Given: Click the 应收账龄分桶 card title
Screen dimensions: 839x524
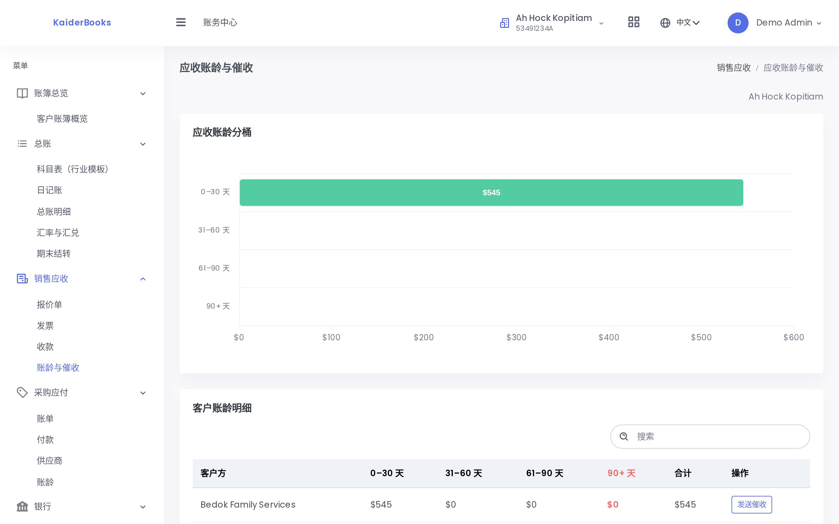Looking at the screenshot, I should pyautogui.click(x=222, y=132).
